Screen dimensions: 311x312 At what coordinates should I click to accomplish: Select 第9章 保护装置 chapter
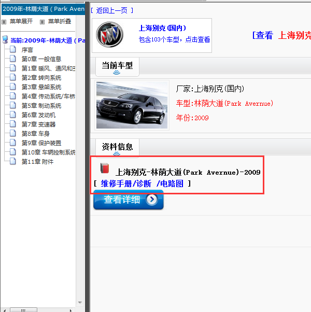pos(41,143)
